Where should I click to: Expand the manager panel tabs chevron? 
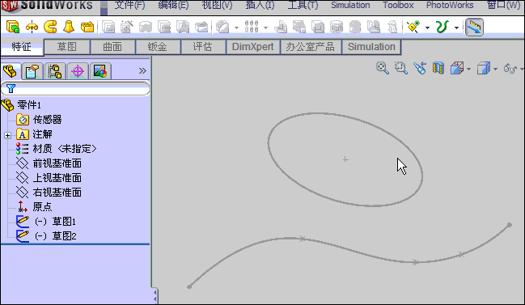click(x=142, y=71)
